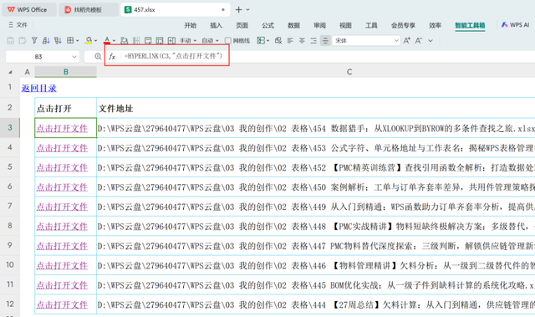Image resolution: width=535 pixels, height=317 pixels.
Task: Open the 会员专享 ribbon tab
Action: (403, 25)
